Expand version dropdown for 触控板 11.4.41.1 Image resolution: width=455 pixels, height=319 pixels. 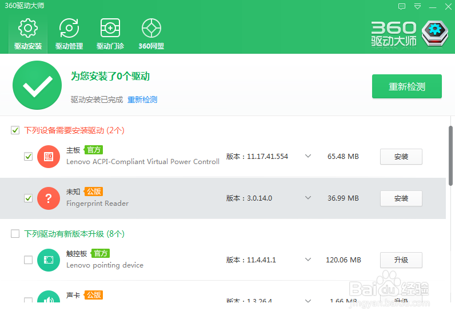click(x=308, y=260)
